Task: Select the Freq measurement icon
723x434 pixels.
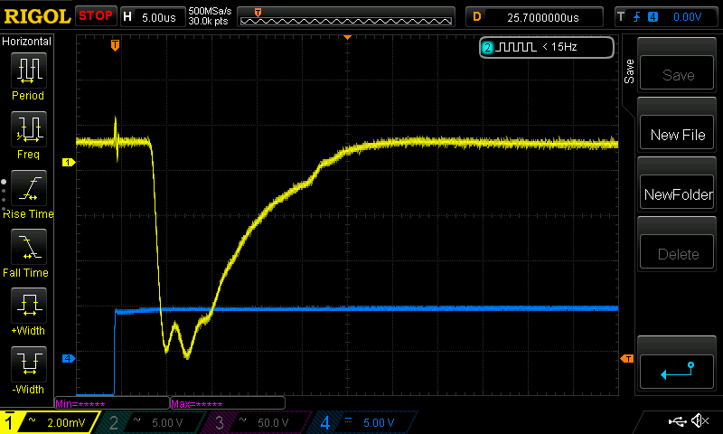Action: pos(29,128)
